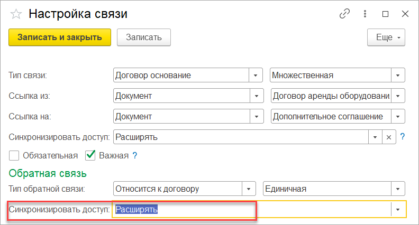This screenshot has width=419, height=225.
Task: Expand Договор аренды оборудования dropdown
Action: click(398, 96)
